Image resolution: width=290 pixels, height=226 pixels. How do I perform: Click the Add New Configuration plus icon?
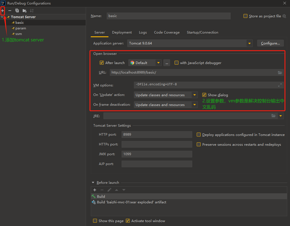point(3,11)
